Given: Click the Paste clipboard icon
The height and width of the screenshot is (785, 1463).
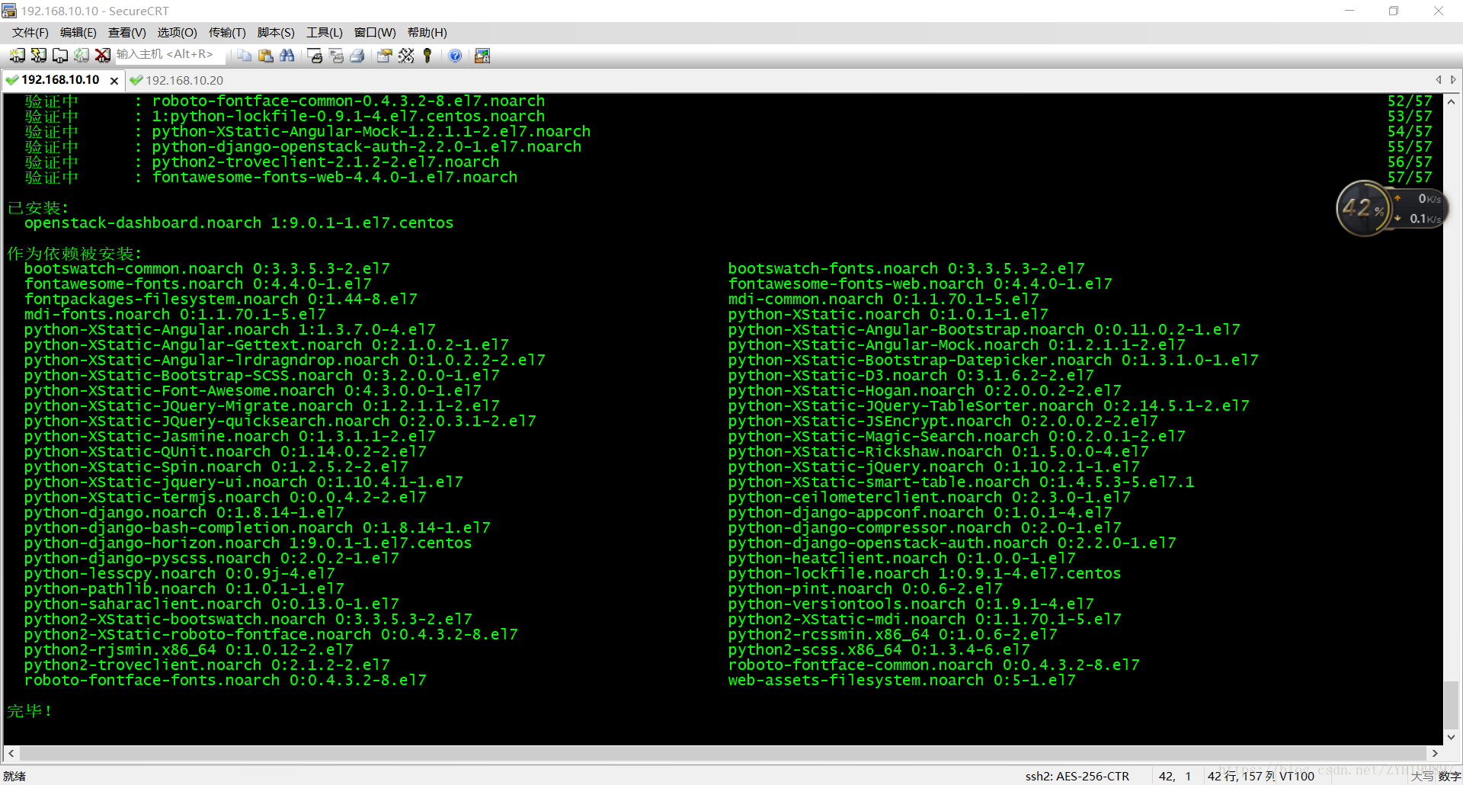Looking at the screenshot, I should coord(265,55).
